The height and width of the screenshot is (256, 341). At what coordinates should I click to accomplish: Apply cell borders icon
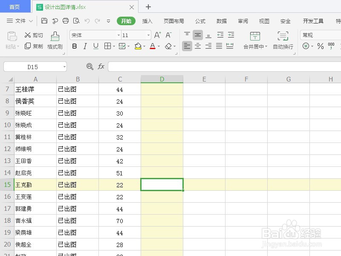tap(107, 46)
